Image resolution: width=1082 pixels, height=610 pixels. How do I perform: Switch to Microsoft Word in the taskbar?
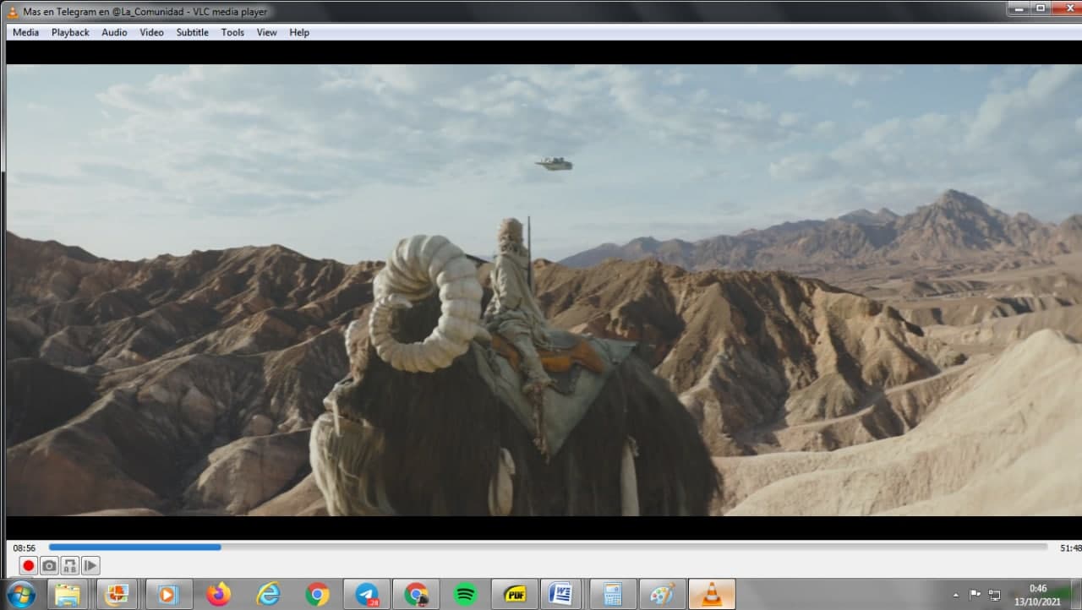(x=560, y=594)
